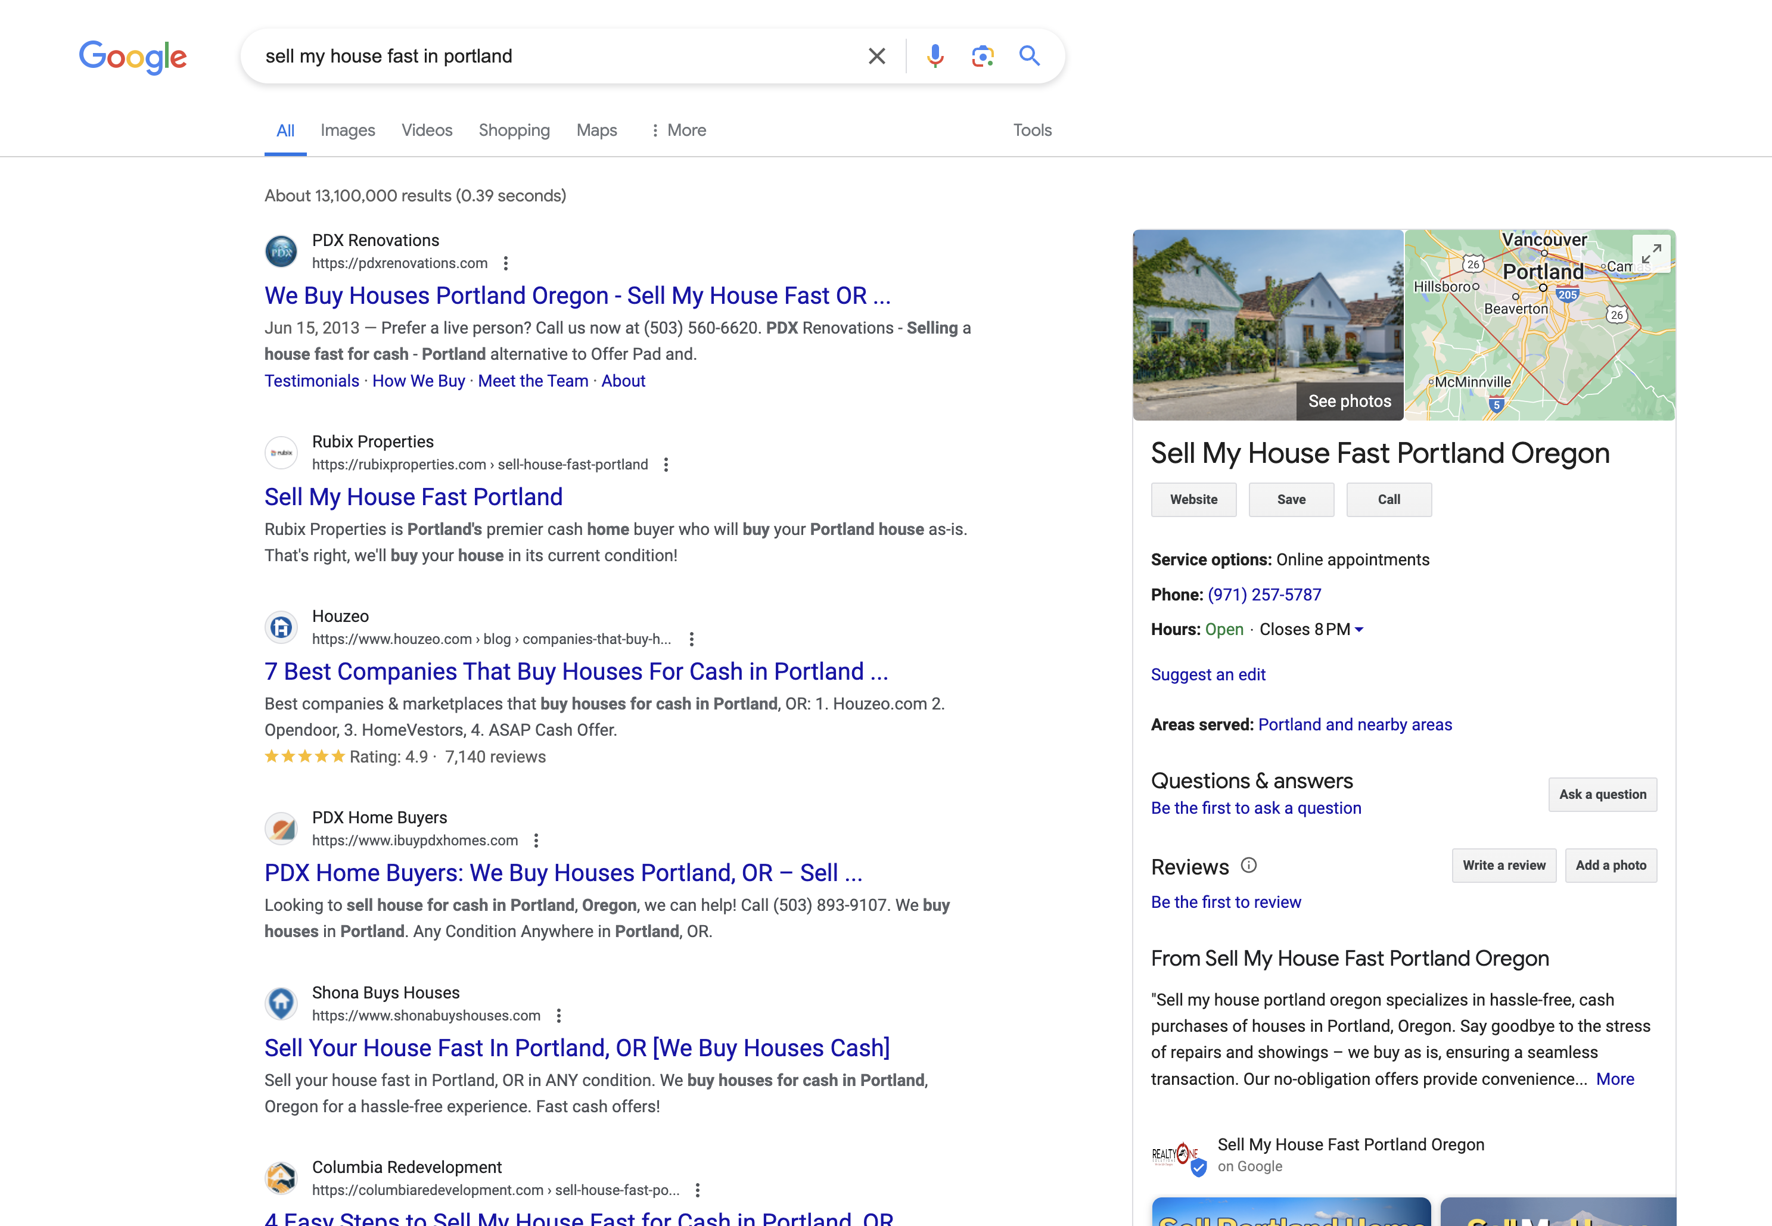This screenshot has height=1226, width=1772.
Task: Open the Sell My House Fast Portland result
Action: click(x=414, y=497)
